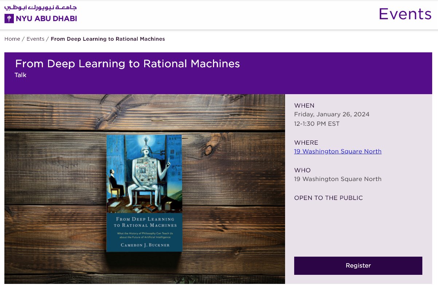This screenshot has width=438, height=289.
Task: Click the WHO label
Action: click(302, 170)
